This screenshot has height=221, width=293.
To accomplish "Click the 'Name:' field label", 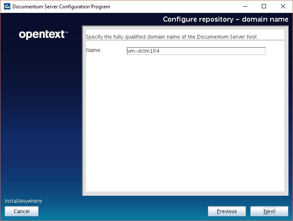I will click(94, 50).
